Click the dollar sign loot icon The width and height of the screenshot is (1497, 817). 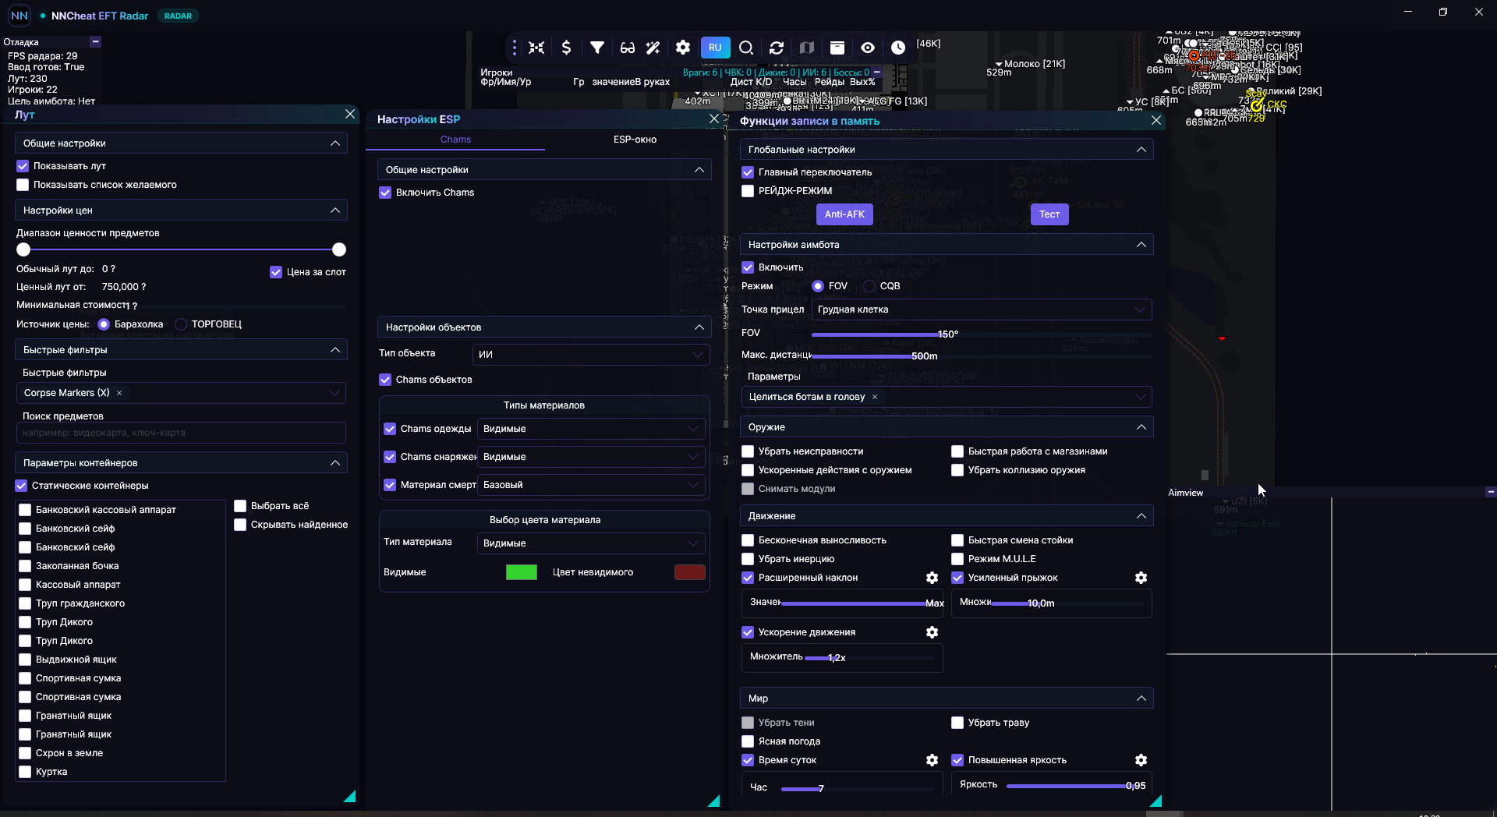tap(566, 48)
